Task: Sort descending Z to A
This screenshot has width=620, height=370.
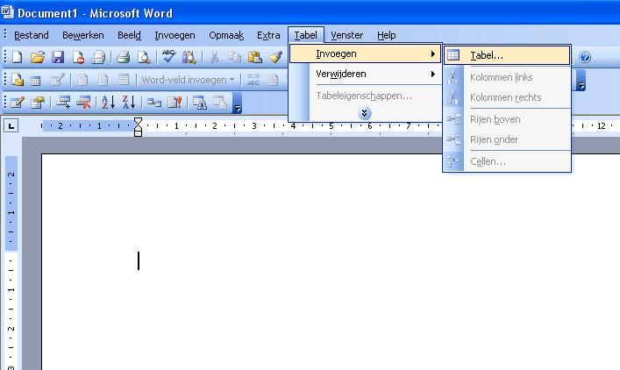Action: 129,103
